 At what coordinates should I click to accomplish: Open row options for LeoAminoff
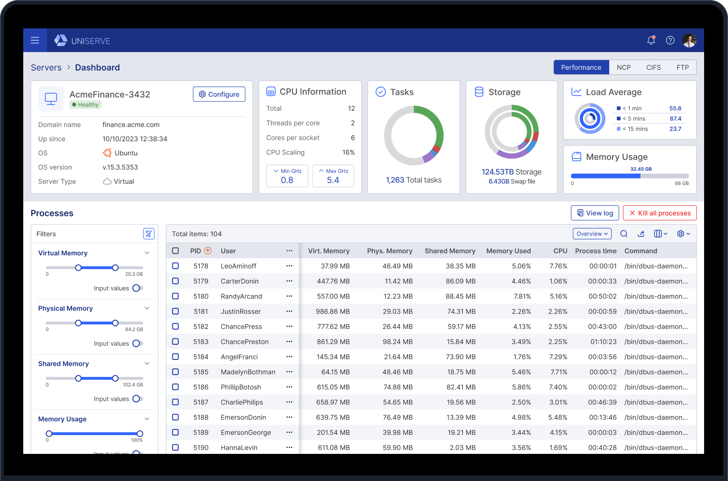coord(289,266)
